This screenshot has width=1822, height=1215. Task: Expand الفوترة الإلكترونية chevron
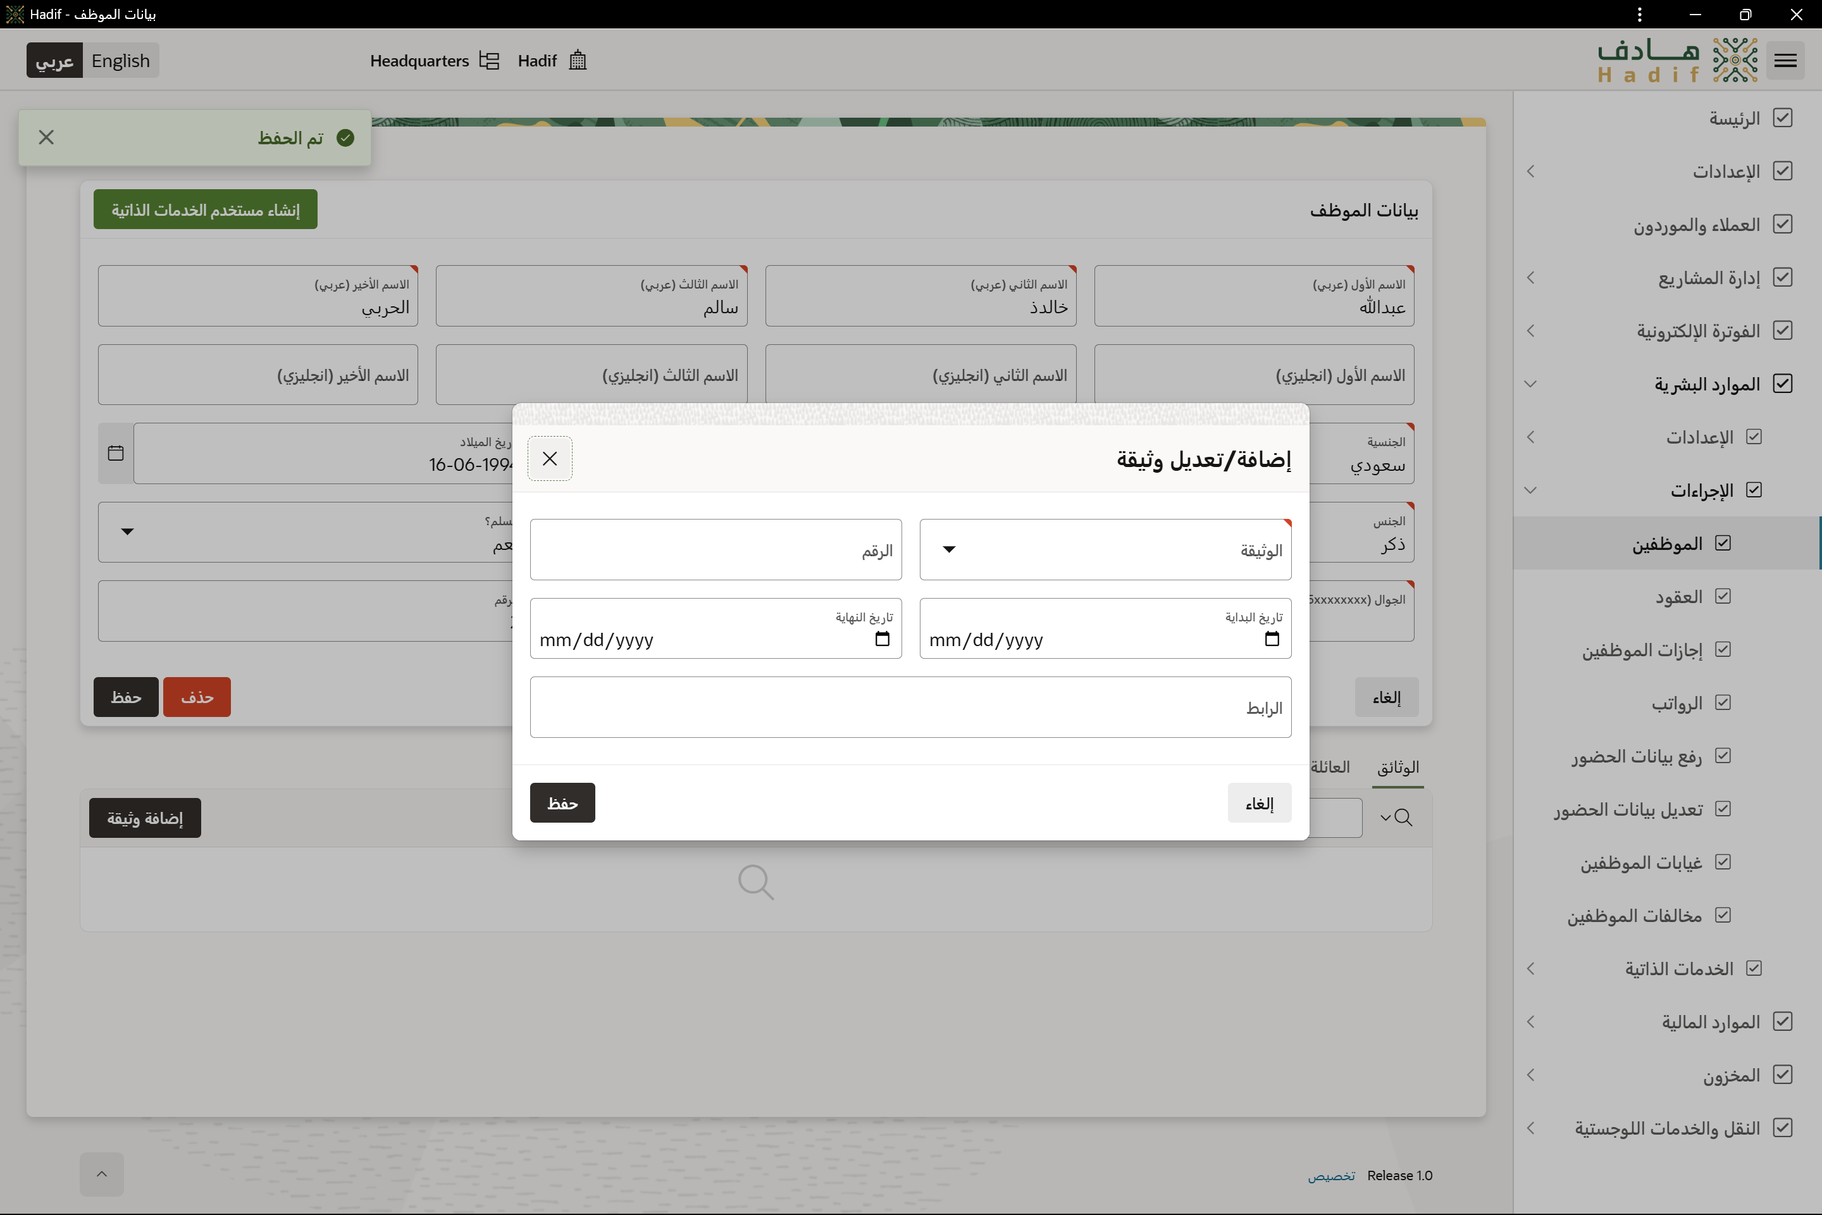click(x=1531, y=331)
